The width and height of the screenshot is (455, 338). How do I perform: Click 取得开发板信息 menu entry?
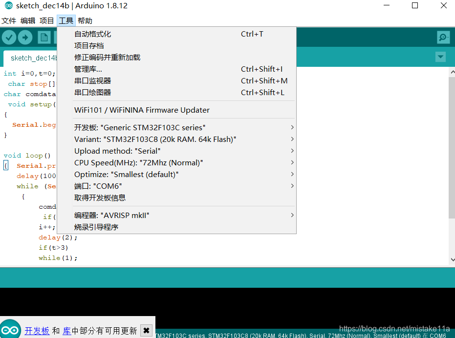tap(177, 198)
